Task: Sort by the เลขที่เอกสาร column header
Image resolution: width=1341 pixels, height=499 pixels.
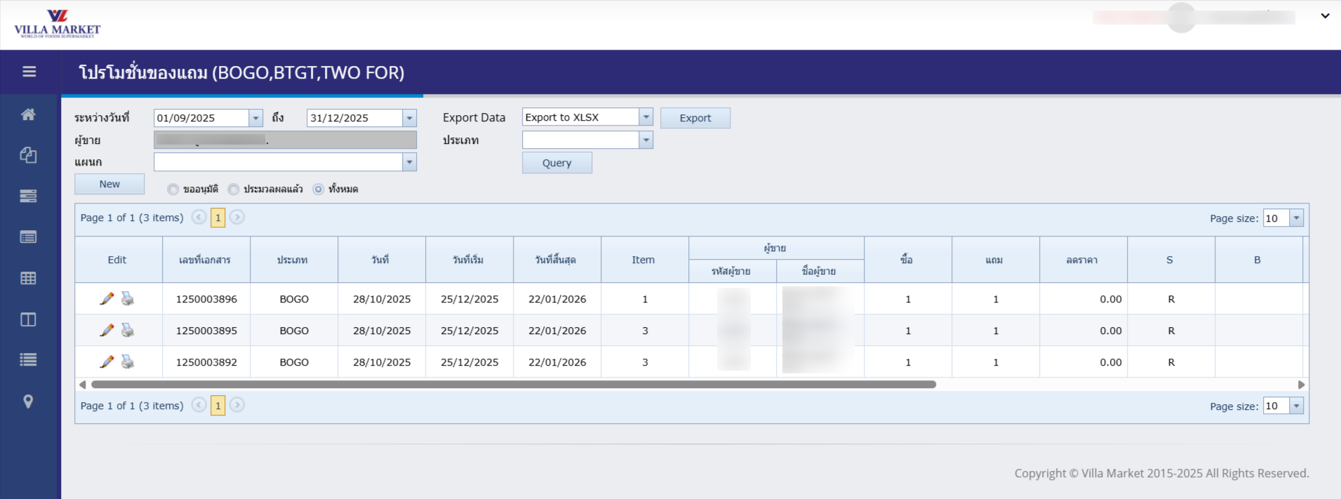Action: click(206, 260)
